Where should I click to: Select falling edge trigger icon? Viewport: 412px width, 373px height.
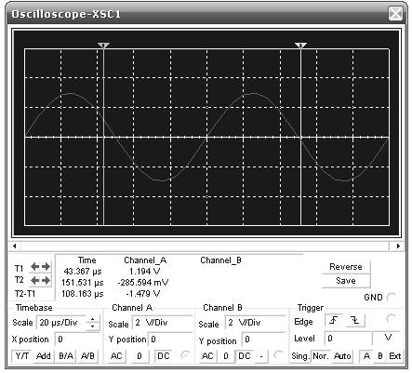coord(355,320)
